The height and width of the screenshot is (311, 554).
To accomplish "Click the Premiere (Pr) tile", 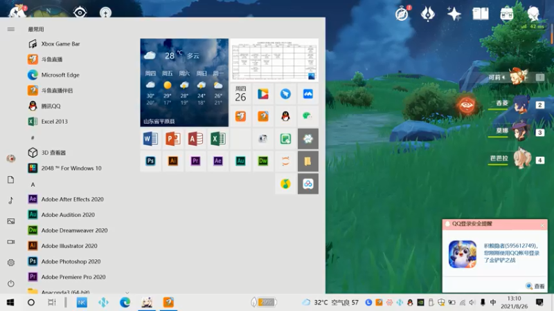I will [195, 161].
